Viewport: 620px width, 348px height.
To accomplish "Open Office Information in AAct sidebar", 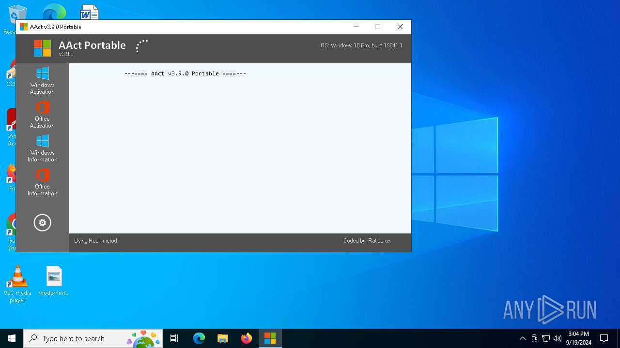I will point(42,182).
